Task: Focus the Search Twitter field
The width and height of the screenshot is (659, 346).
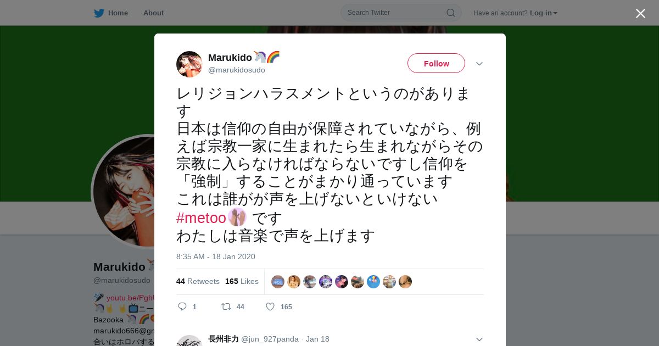Action: 395,13
